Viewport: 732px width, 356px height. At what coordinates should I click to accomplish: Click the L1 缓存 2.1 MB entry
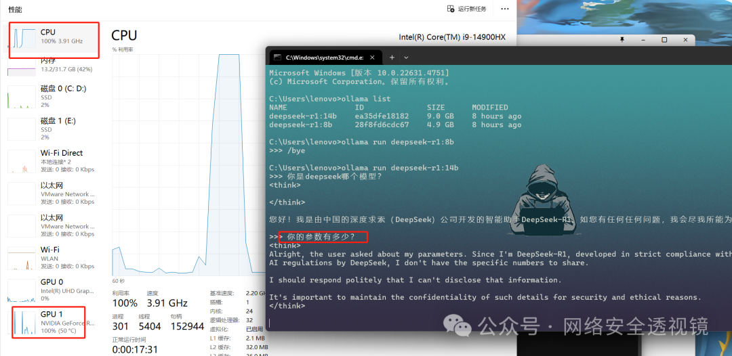pyautogui.click(x=238, y=338)
